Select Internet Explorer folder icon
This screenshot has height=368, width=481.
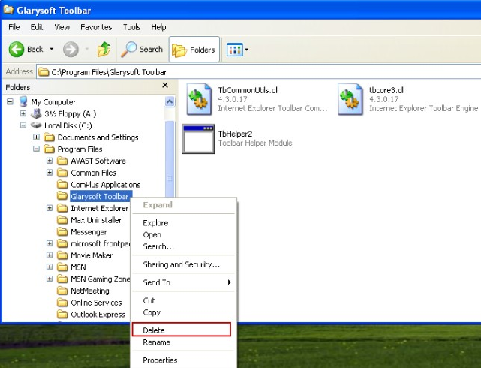click(62, 208)
